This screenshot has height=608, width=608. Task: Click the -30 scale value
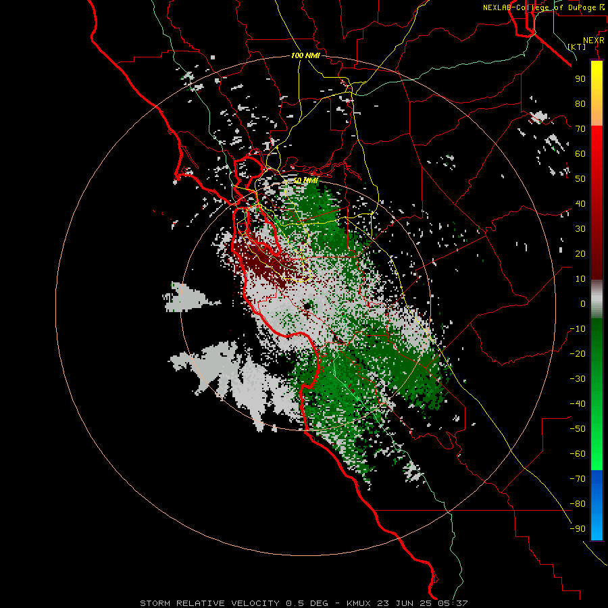(x=578, y=379)
